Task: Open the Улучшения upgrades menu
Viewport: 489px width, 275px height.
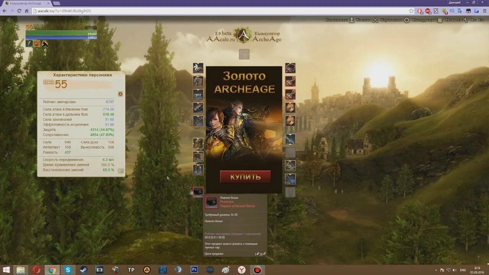Action: click(x=395, y=20)
